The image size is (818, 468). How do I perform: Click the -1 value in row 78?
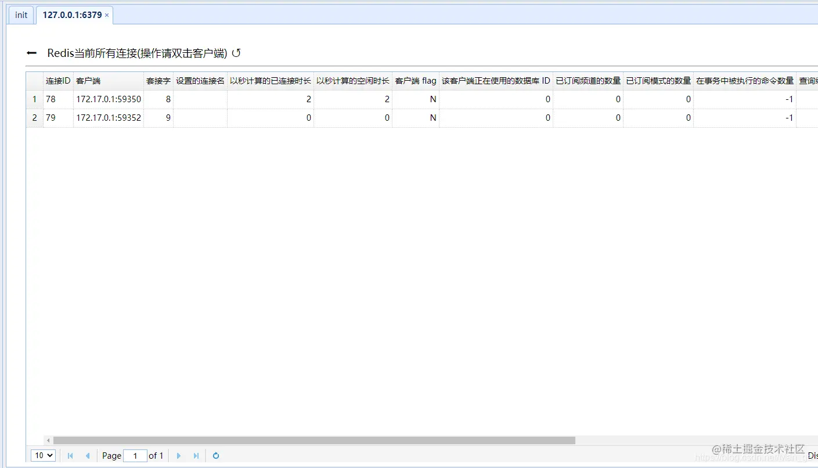point(745,99)
